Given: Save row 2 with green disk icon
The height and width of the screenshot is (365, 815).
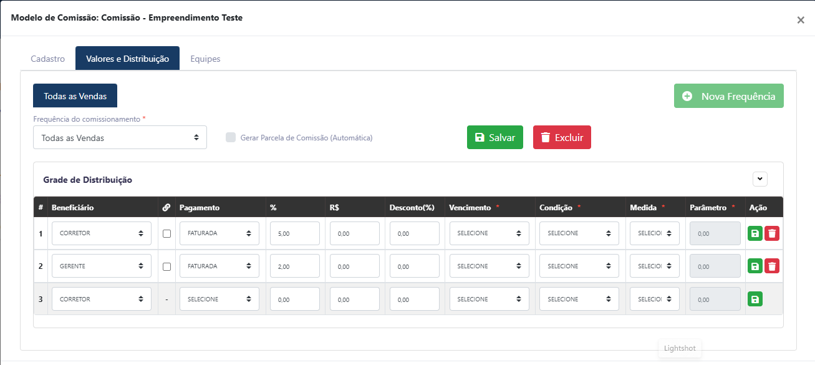Looking at the screenshot, I should click(755, 266).
